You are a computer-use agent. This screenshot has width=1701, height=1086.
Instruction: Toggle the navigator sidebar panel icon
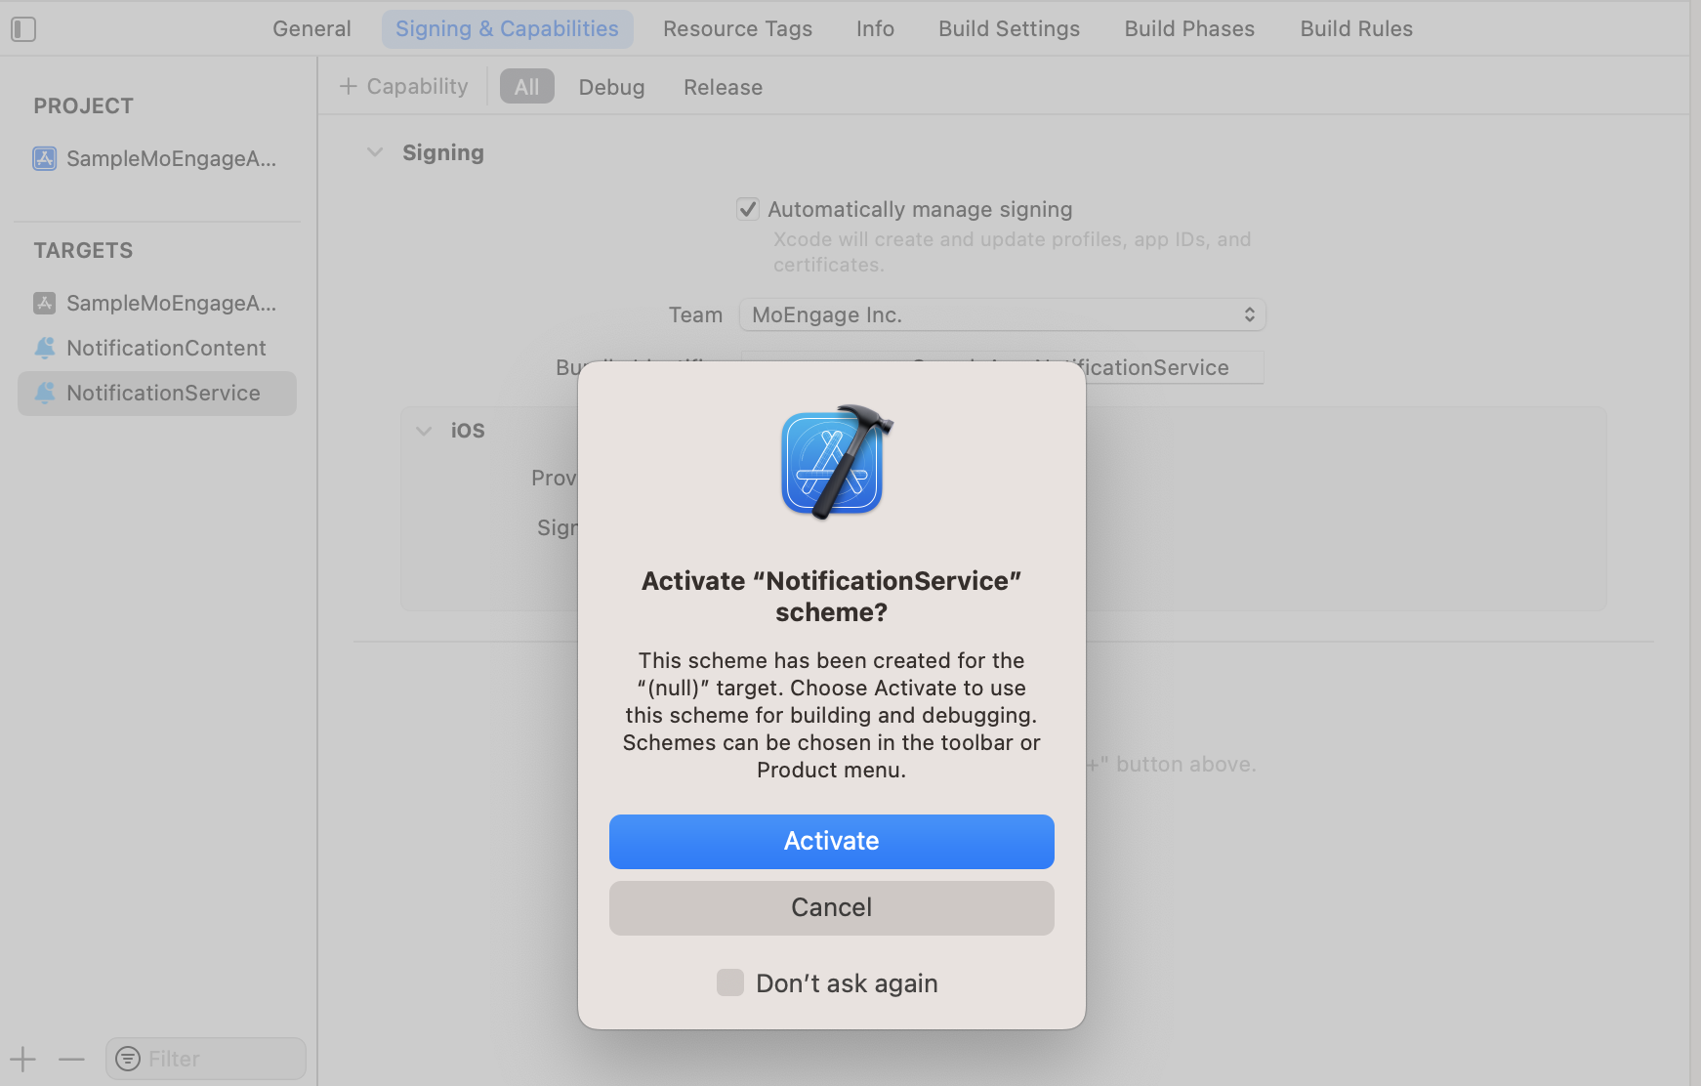23,29
